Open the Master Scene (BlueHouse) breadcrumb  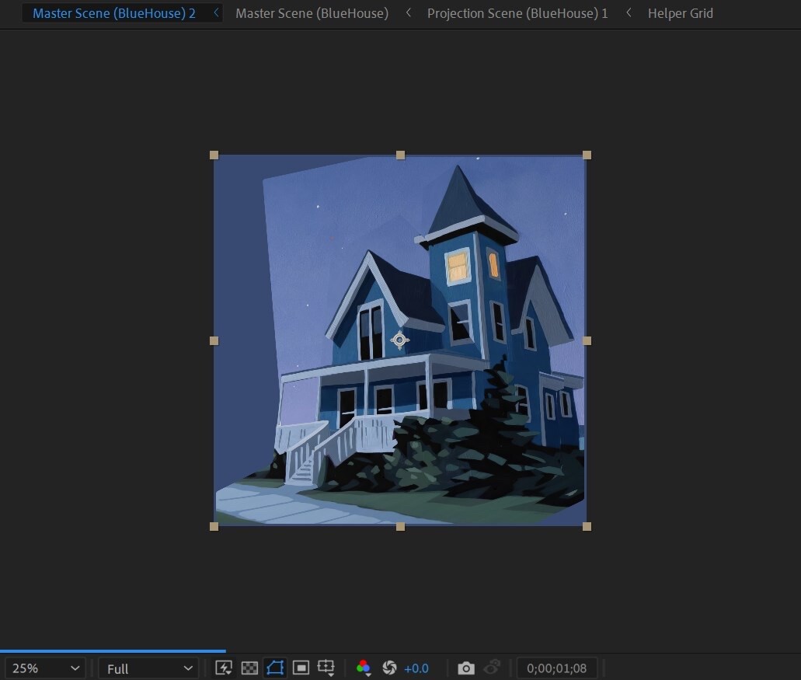pyautogui.click(x=312, y=13)
